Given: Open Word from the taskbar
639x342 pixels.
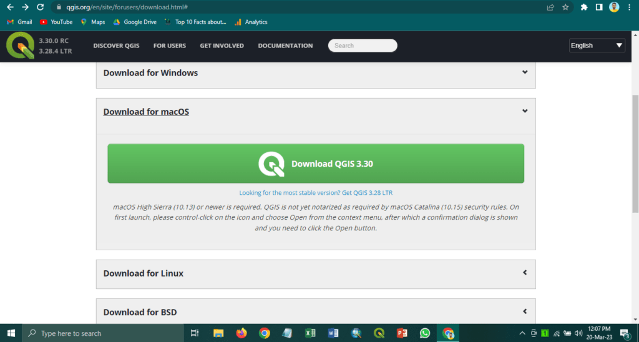Looking at the screenshot, I should coord(333,333).
